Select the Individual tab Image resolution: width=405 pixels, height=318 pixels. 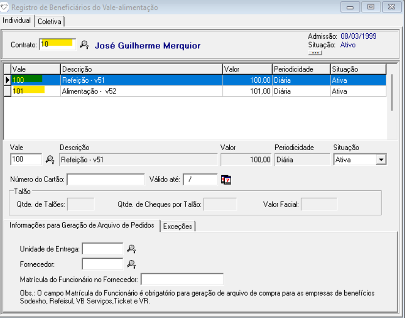tap(17, 21)
